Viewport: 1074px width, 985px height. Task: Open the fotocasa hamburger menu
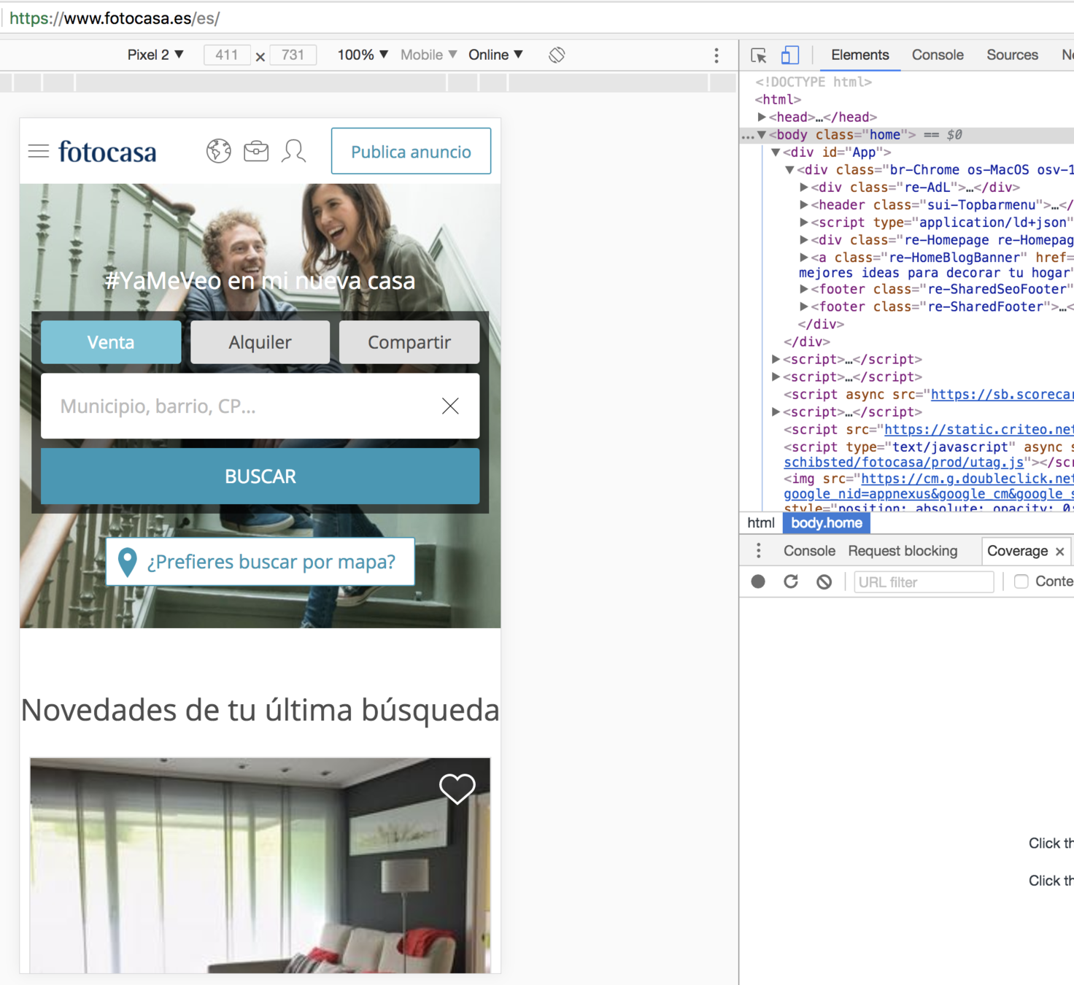pyautogui.click(x=39, y=152)
